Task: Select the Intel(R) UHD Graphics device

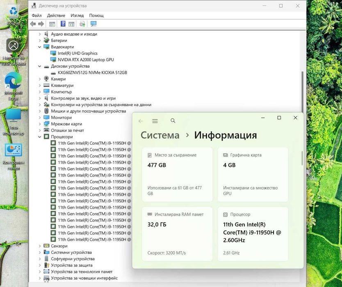Action: point(78,53)
